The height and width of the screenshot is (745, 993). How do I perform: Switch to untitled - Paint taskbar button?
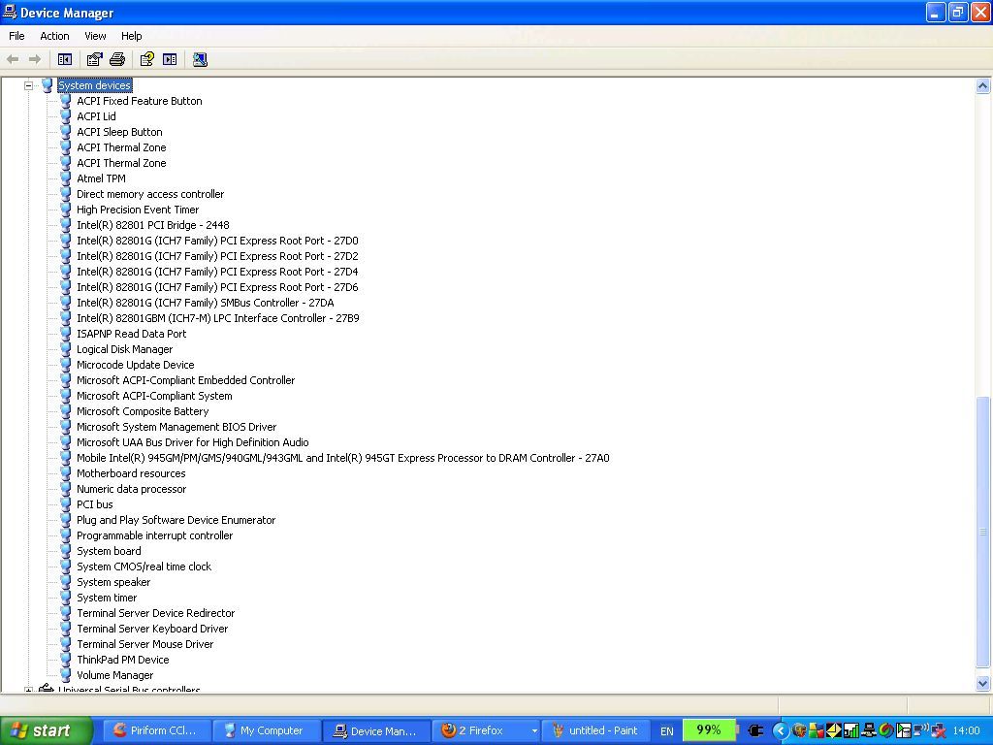596,730
